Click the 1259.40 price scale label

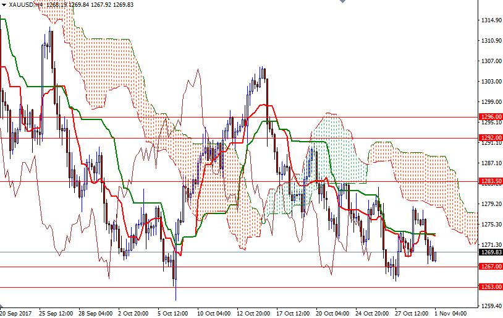pyautogui.click(x=491, y=306)
